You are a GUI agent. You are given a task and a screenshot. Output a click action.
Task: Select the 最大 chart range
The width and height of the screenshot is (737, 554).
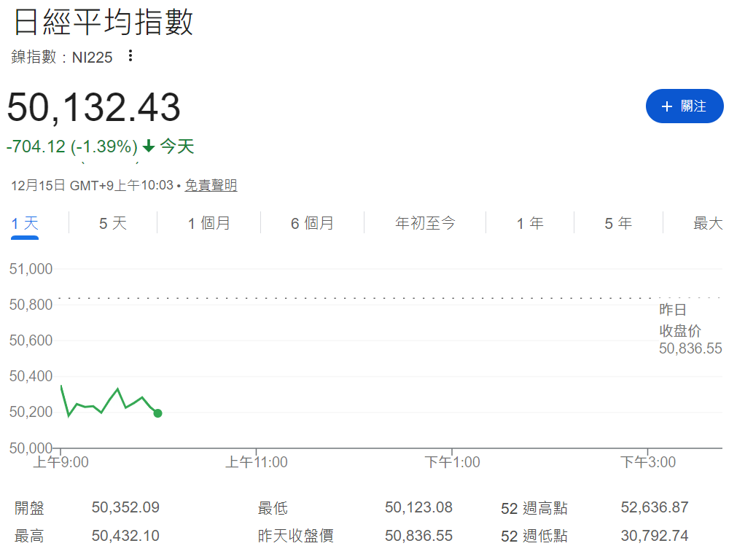708,223
